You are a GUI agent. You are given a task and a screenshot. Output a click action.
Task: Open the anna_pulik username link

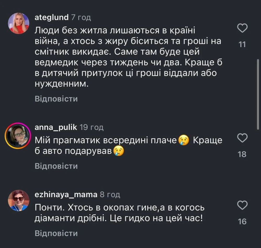coord(56,128)
